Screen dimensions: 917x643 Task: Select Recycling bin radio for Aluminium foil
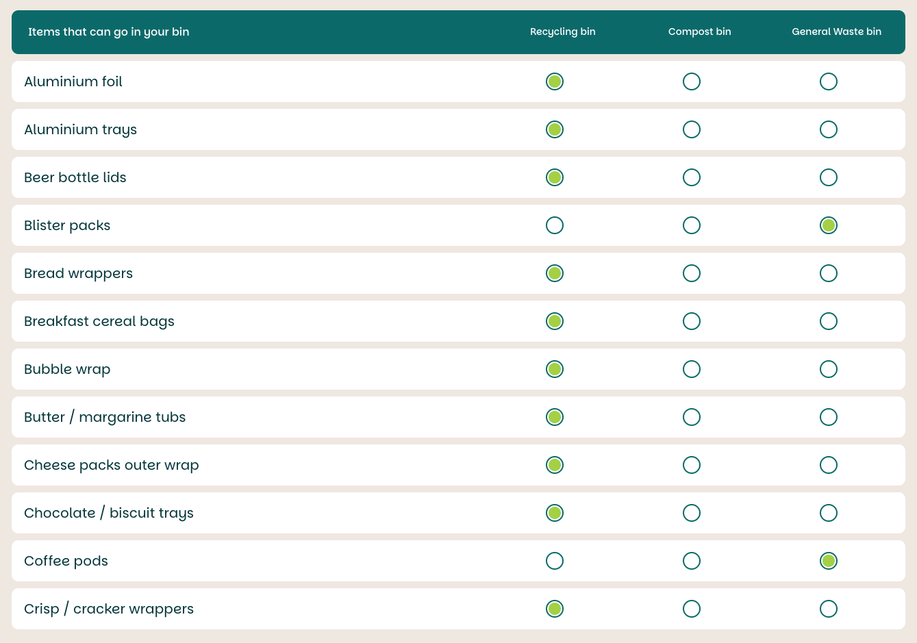[555, 81]
